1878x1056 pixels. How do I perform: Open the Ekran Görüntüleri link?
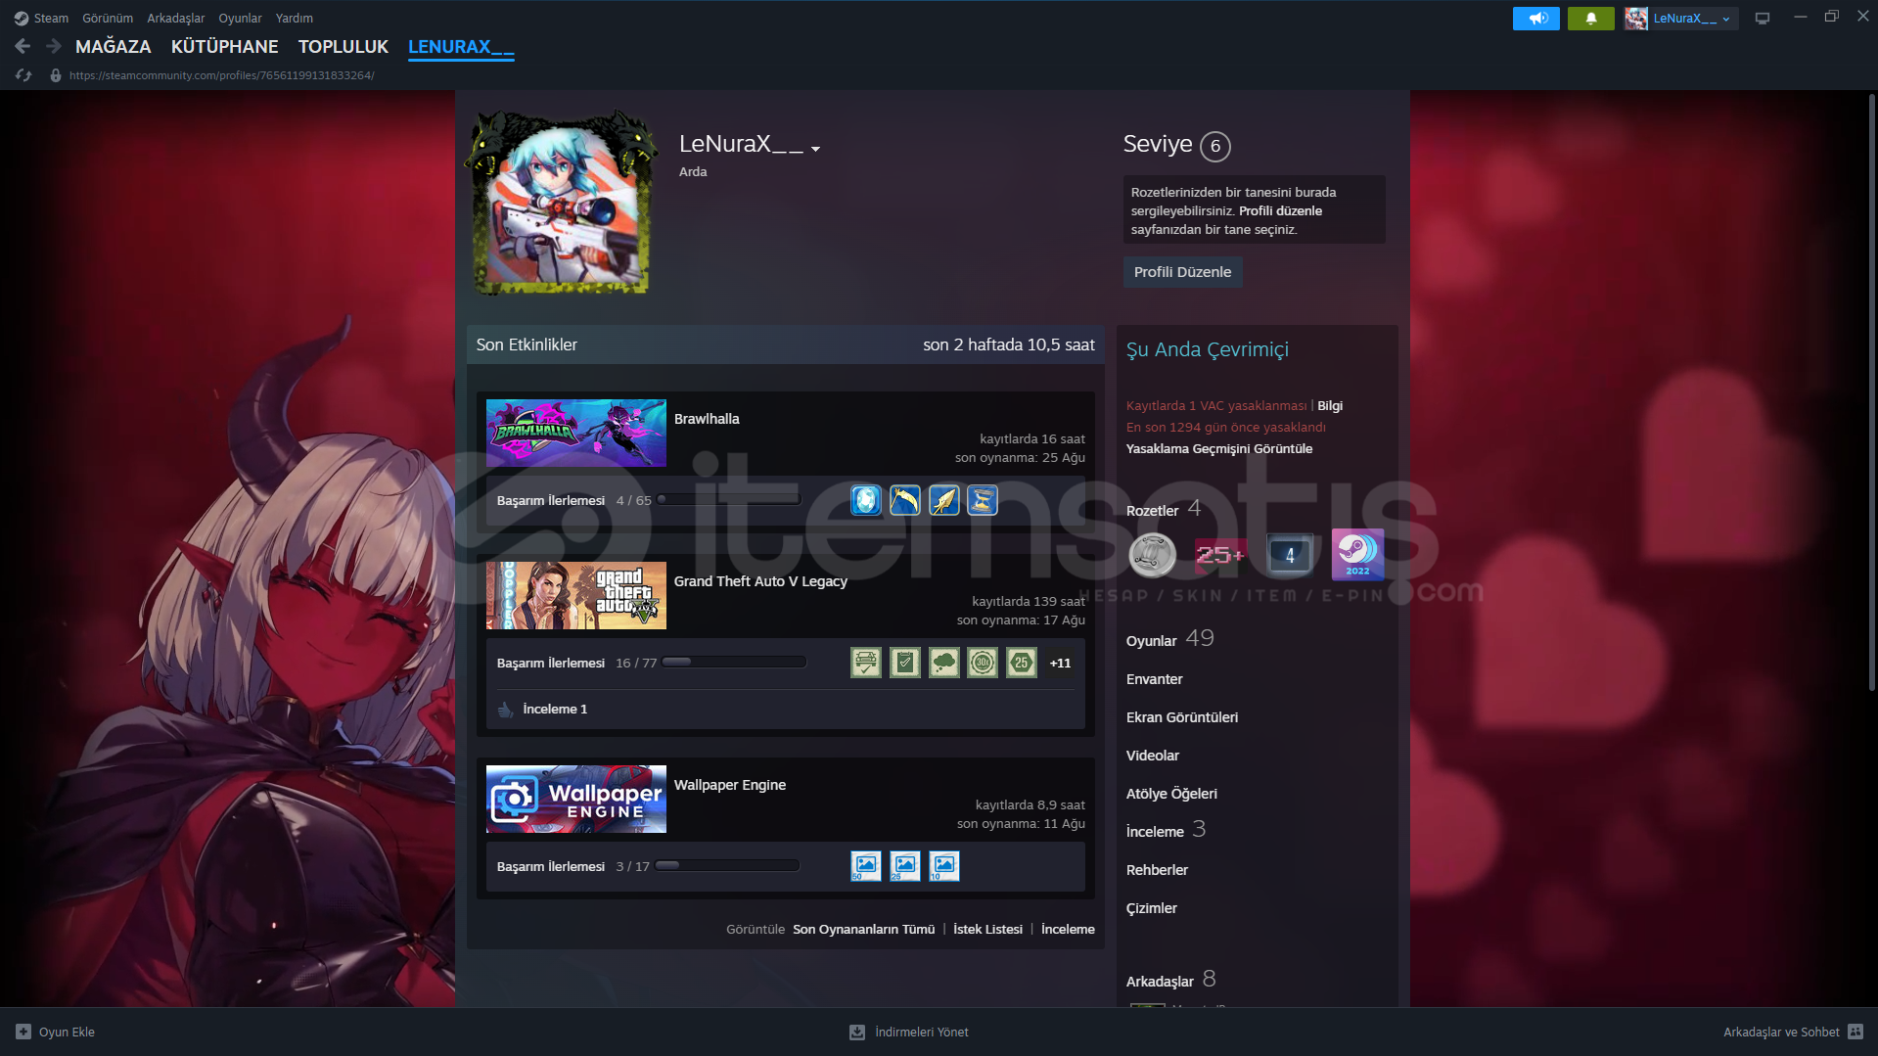tap(1182, 717)
